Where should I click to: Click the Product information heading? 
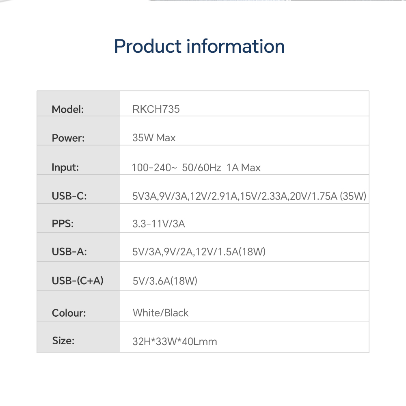coord(199,46)
